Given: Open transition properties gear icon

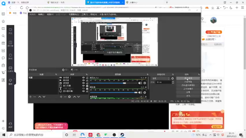Looking at the screenshot, I should click(173, 79).
